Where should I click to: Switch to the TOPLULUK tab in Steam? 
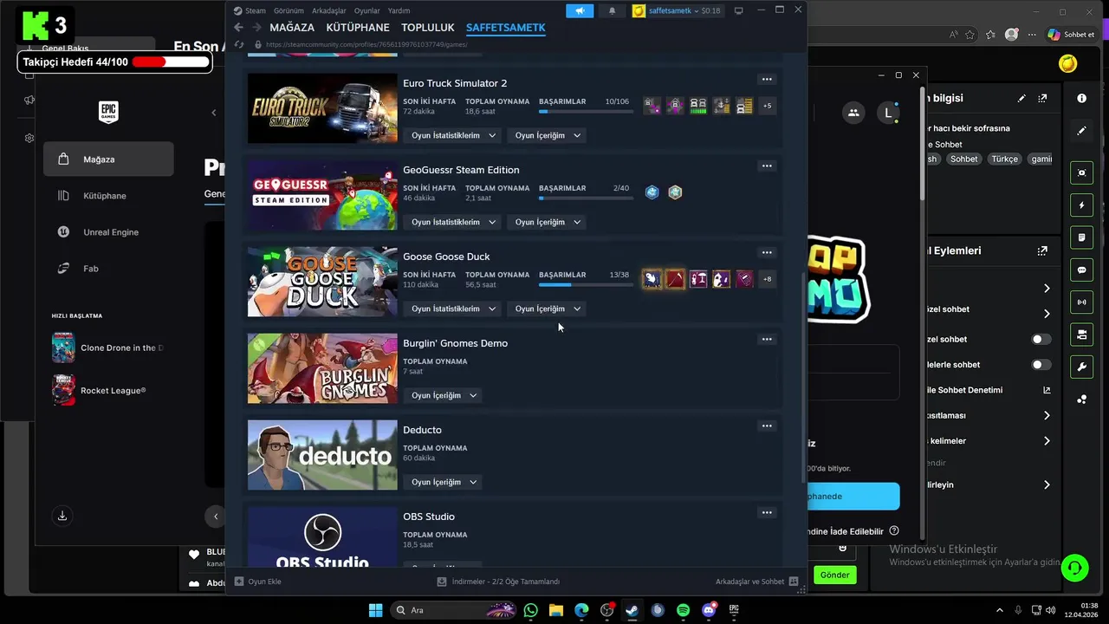[x=428, y=28]
